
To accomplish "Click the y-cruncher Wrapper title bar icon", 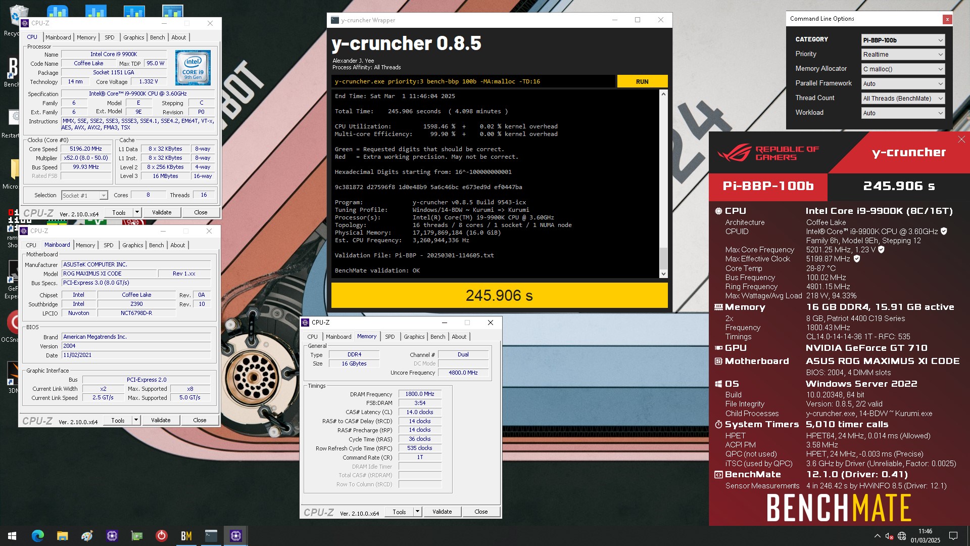I will [334, 20].
